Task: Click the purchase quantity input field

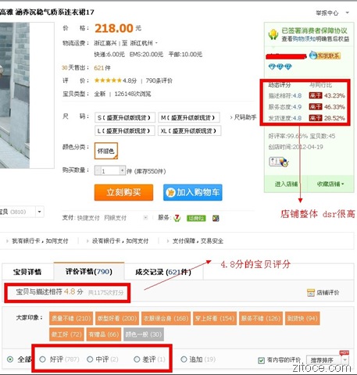Action: pos(110,171)
